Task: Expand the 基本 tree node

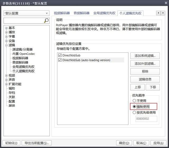Action: (6, 28)
